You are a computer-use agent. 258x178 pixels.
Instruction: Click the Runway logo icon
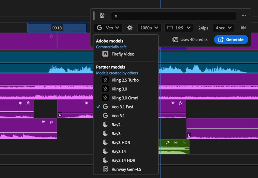coord(105,169)
